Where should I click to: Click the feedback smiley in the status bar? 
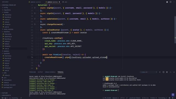(169, 98)
